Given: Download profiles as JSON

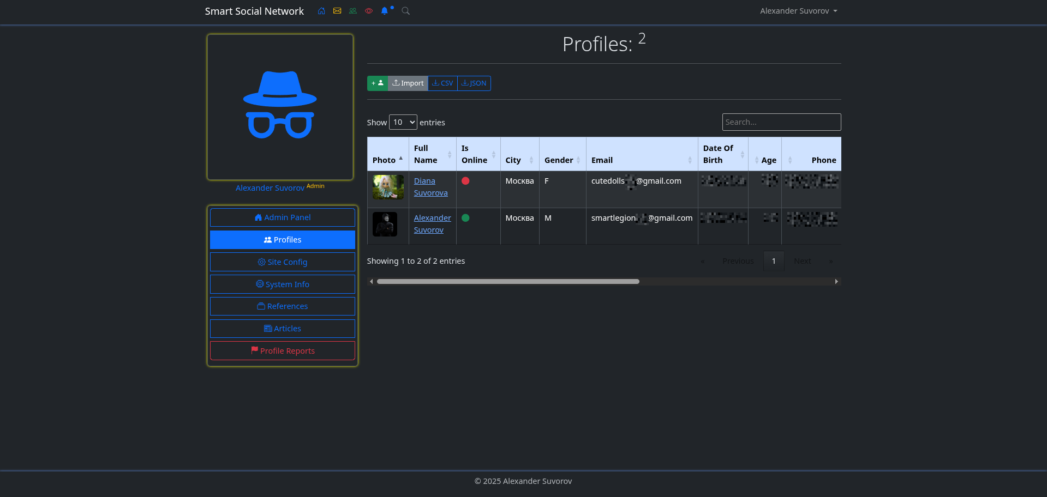Looking at the screenshot, I should click(x=474, y=83).
